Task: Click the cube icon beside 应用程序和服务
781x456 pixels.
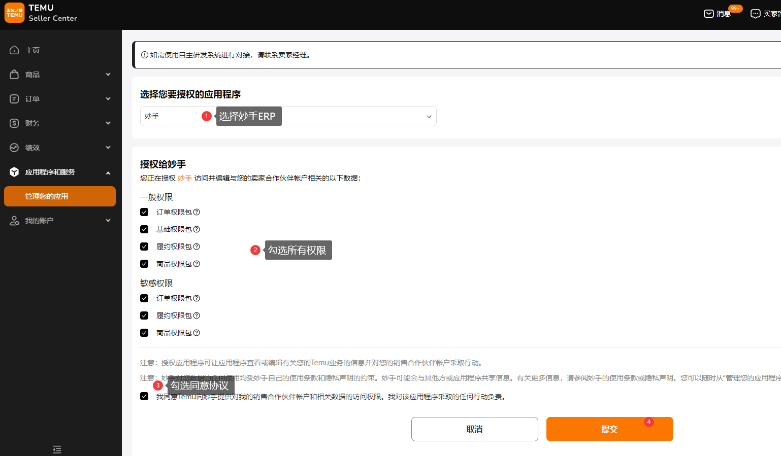Action: (14, 172)
